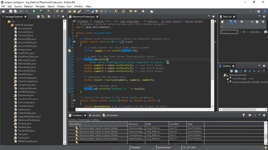The image size is (268, 150).
Task: Select MaximumFinder.java in Package Explorer
Action: (29, 120)
